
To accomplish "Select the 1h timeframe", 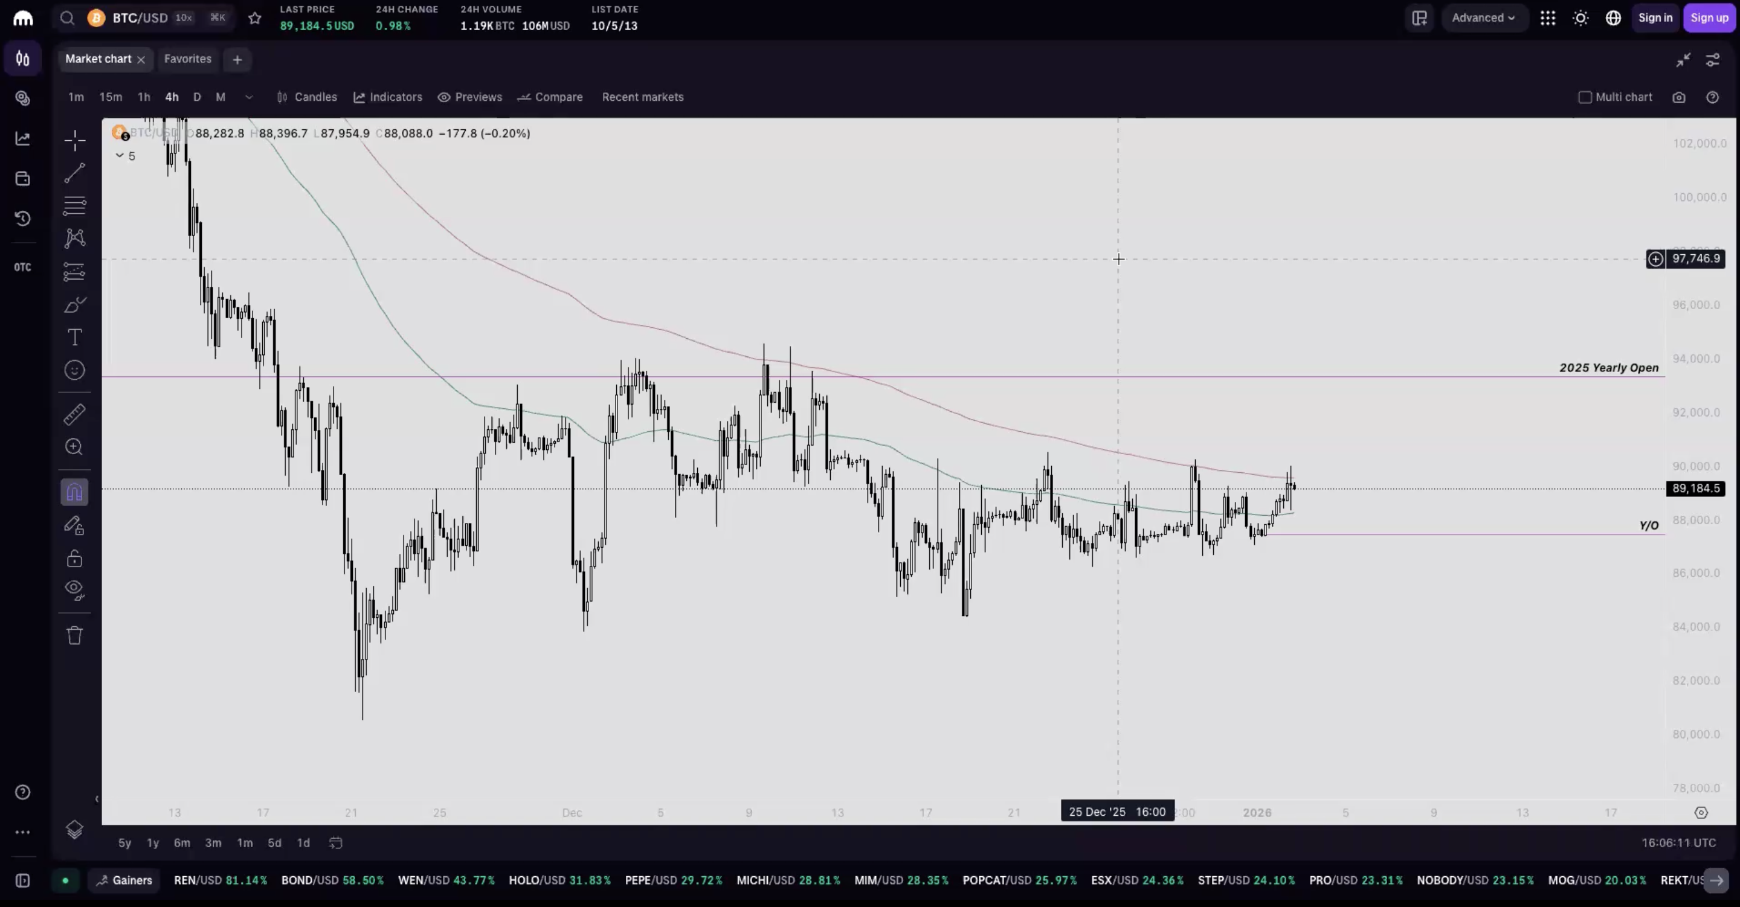I will (x=144, y=97).
